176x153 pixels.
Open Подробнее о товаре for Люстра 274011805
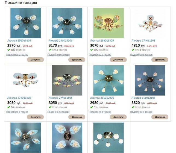click(58, 112)
